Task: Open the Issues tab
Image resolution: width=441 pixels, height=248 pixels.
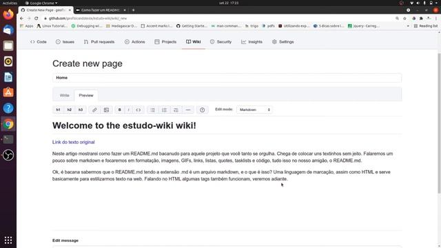Action: [x=65, y=41]
